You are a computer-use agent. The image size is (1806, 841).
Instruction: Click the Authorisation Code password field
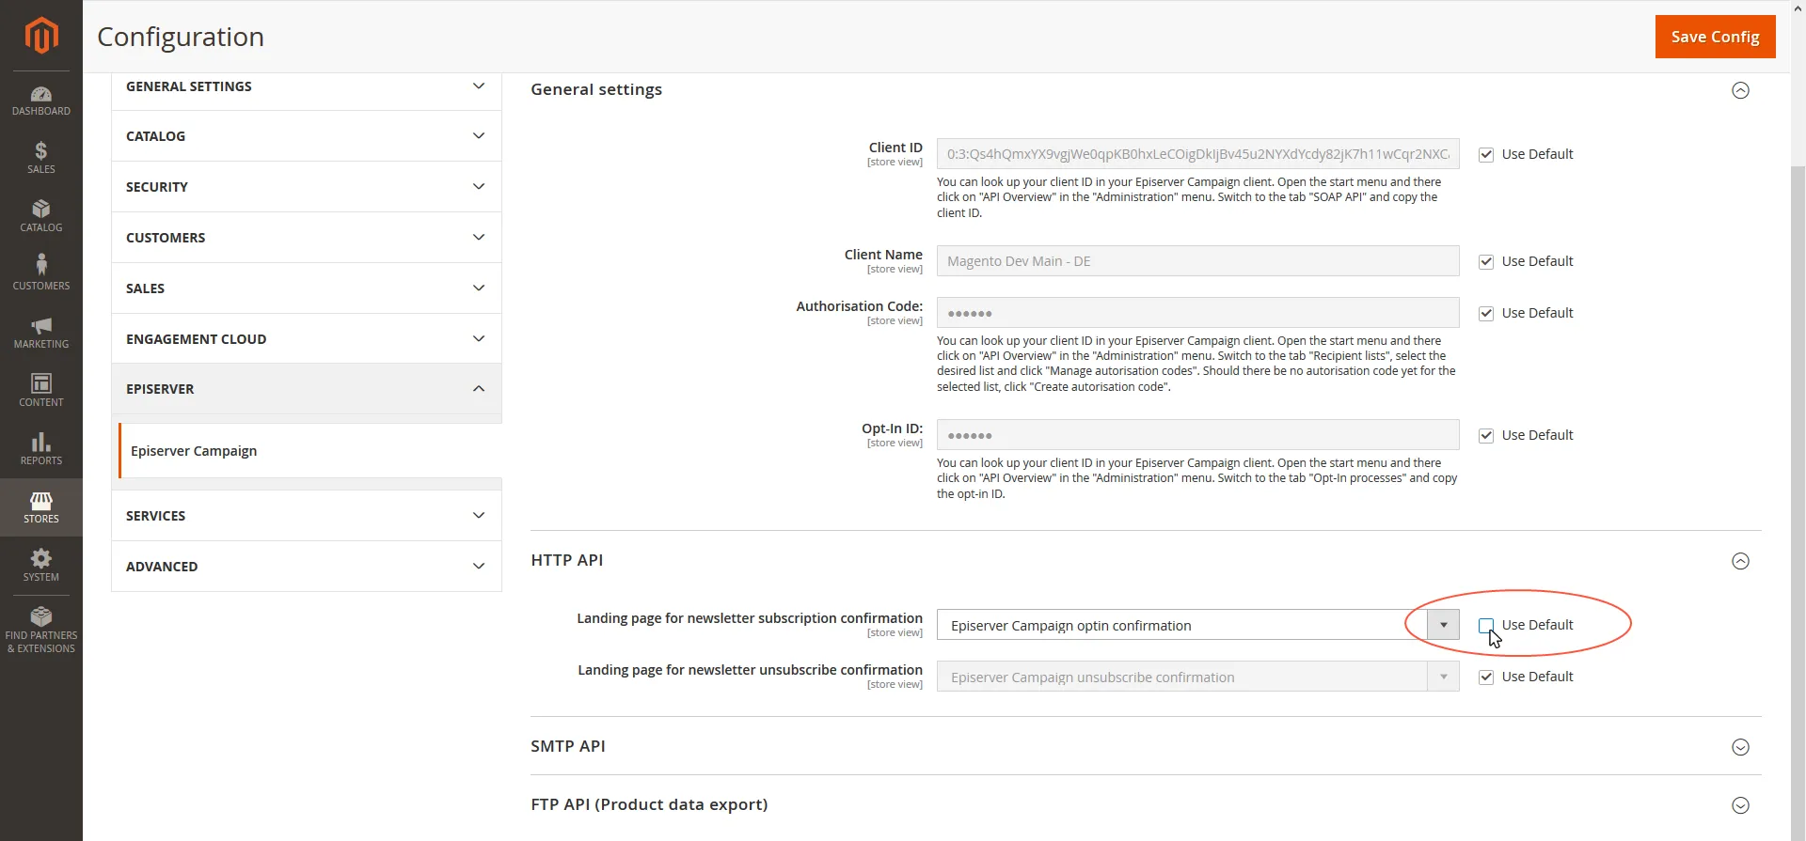(x=1197, y=313)
